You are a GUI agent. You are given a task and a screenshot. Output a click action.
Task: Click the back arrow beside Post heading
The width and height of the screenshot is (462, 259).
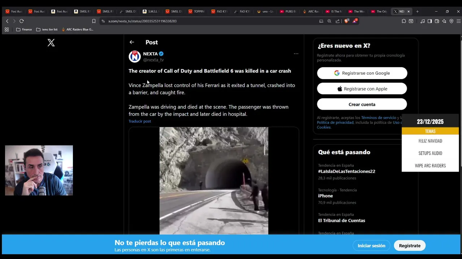click(x=132, y=42)
